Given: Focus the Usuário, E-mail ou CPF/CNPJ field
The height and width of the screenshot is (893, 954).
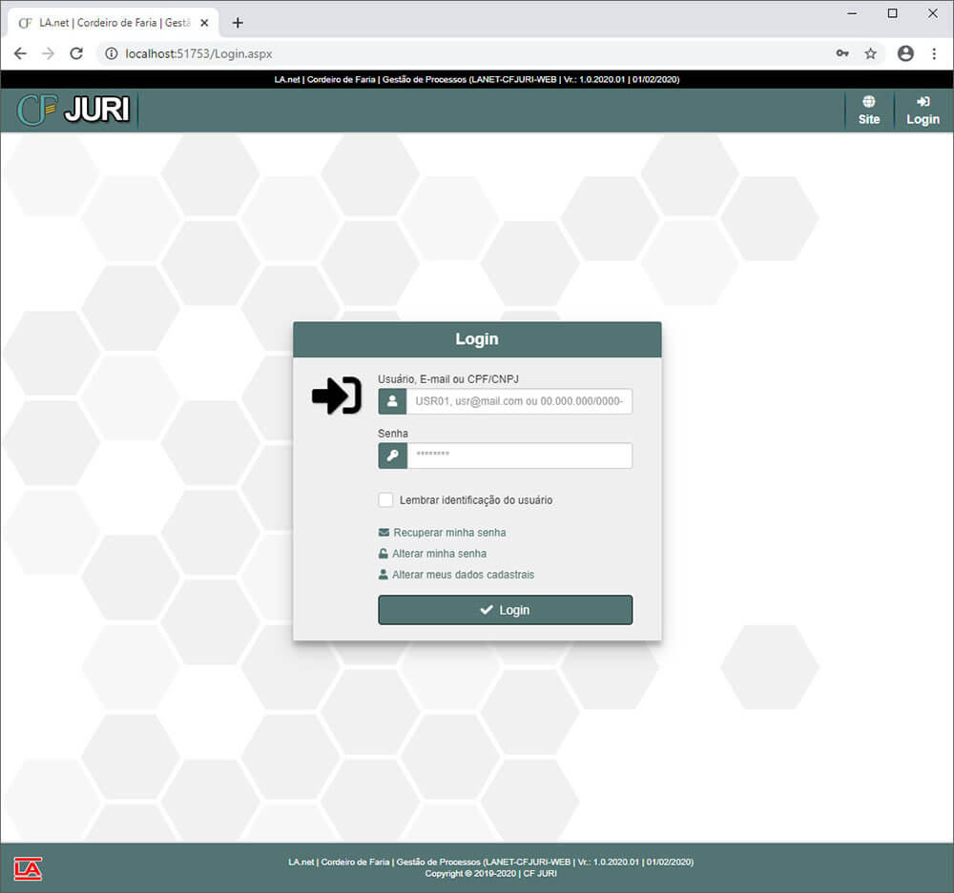Looking at the screenshot, I should point(519,401).
